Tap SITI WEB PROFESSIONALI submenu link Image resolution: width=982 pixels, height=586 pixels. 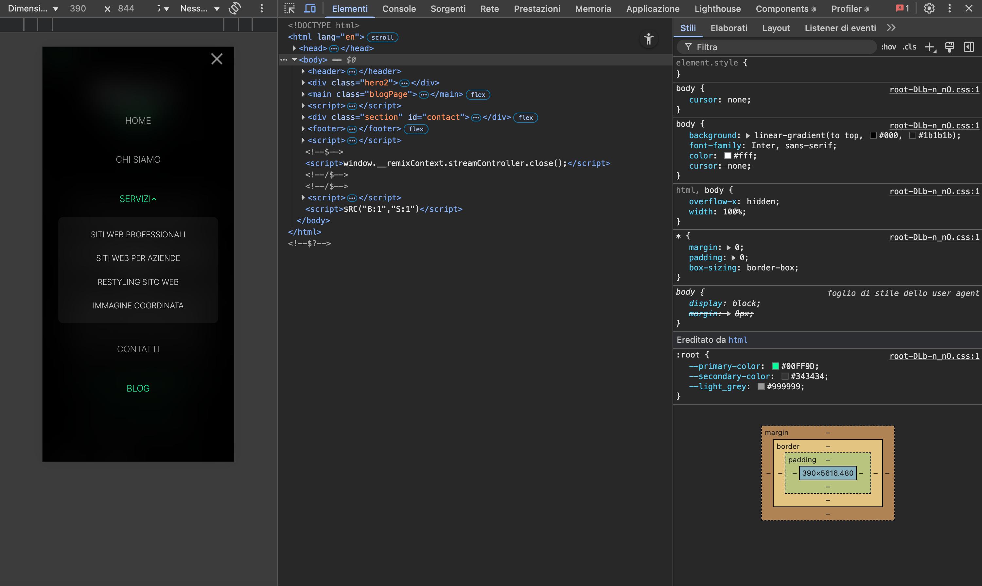click(x=138, y=234)
